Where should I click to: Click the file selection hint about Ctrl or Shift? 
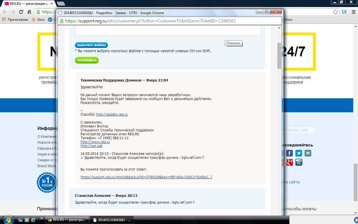coord(143,51)
